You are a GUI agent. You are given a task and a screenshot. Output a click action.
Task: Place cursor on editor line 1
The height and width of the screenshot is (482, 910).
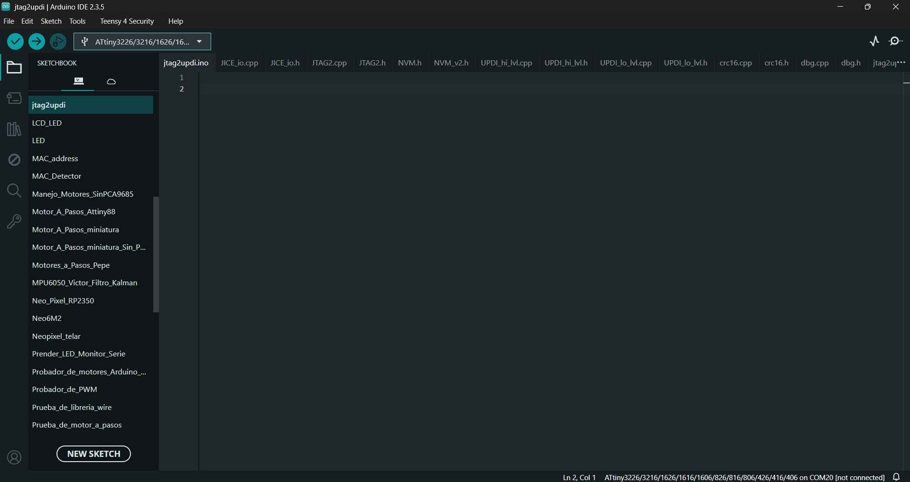click(x=550, y=77)
